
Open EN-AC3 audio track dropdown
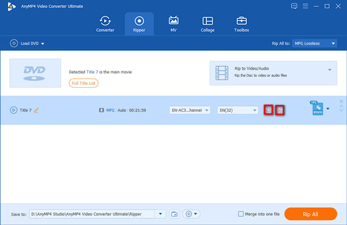point(190,110)
